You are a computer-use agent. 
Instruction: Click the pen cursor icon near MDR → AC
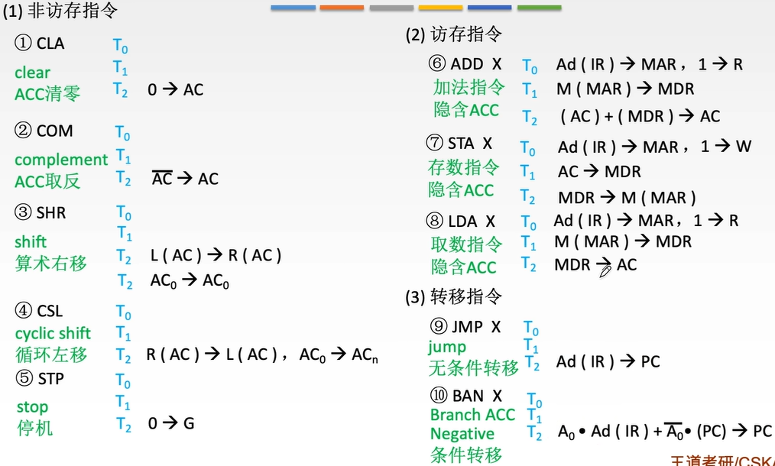pyautogui.click(x=605, y=270)
